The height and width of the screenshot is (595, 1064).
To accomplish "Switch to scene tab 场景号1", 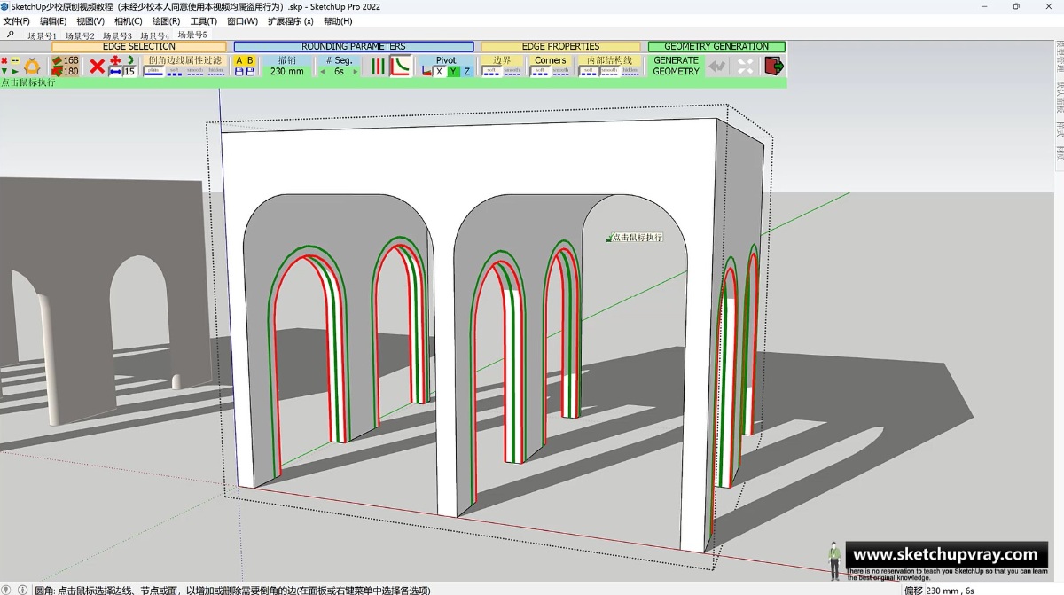I will 42,35.
